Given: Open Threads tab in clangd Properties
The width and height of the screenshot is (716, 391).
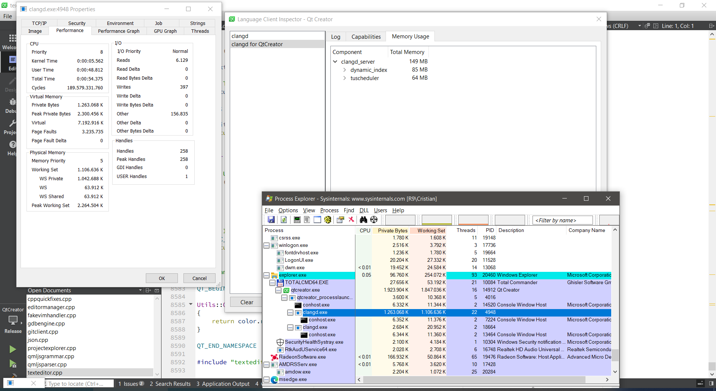Looking at the screenshot, I should 200,31.
